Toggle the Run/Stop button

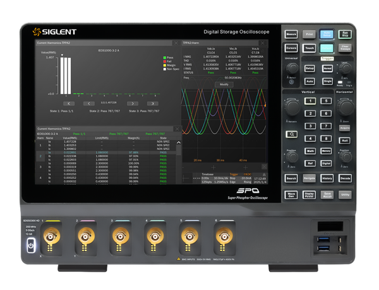pos(345,34)
